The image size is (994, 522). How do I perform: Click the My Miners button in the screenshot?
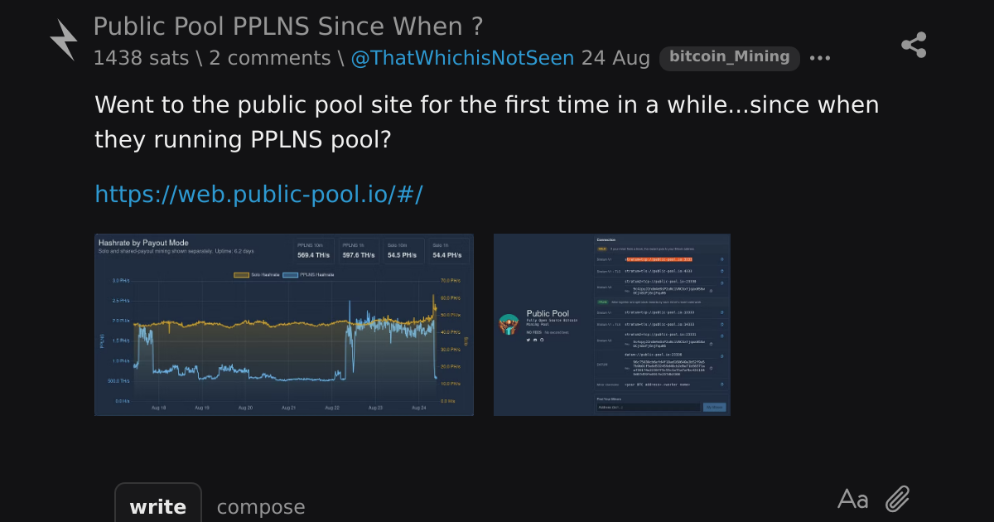tap(714, 407)
